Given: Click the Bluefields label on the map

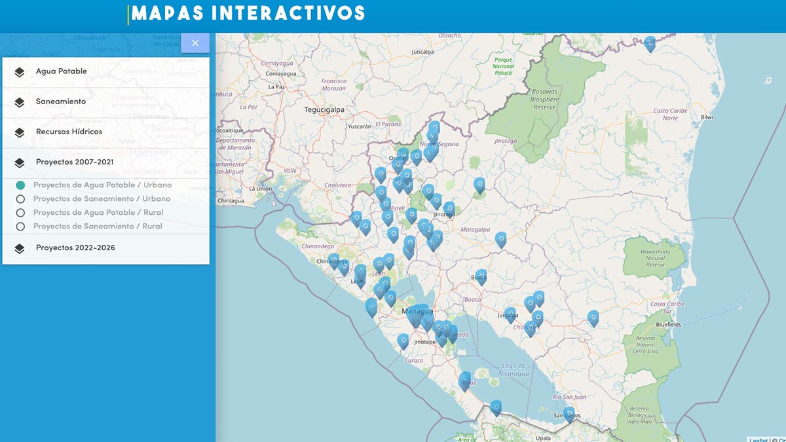Looking at the screenshot, I should 668,324.
